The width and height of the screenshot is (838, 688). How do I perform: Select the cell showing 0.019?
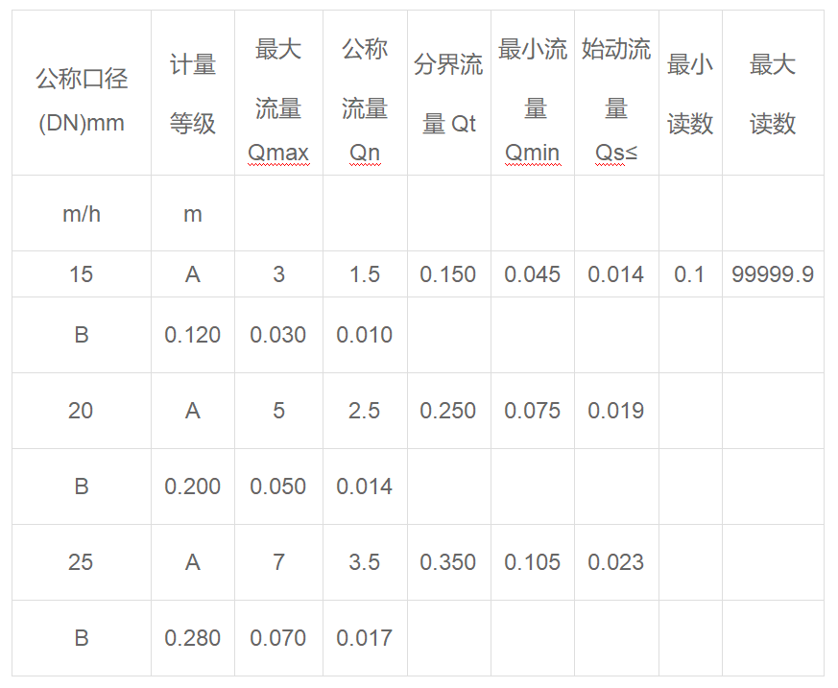616,411
